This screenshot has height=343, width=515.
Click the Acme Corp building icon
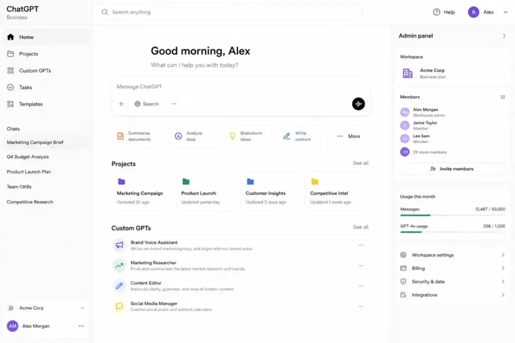pos(407,73)
